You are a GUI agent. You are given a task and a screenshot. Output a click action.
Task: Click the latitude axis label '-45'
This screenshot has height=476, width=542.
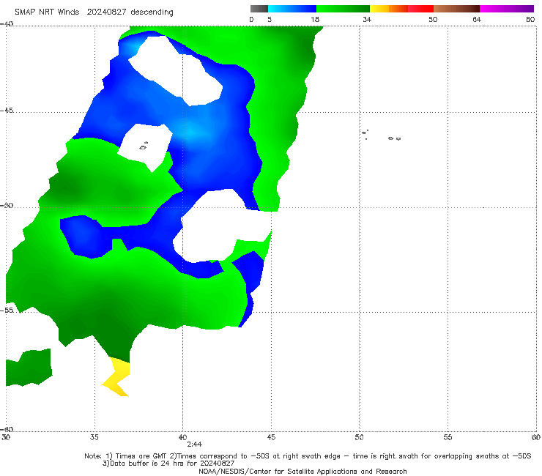click(x=7, y=111)
